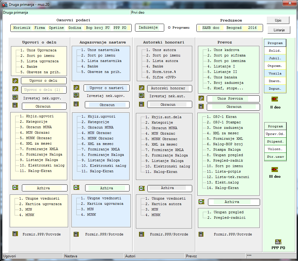Click calculator icon beside Formir.PPP/Potvrde in Prevoz column

(201, 234)
